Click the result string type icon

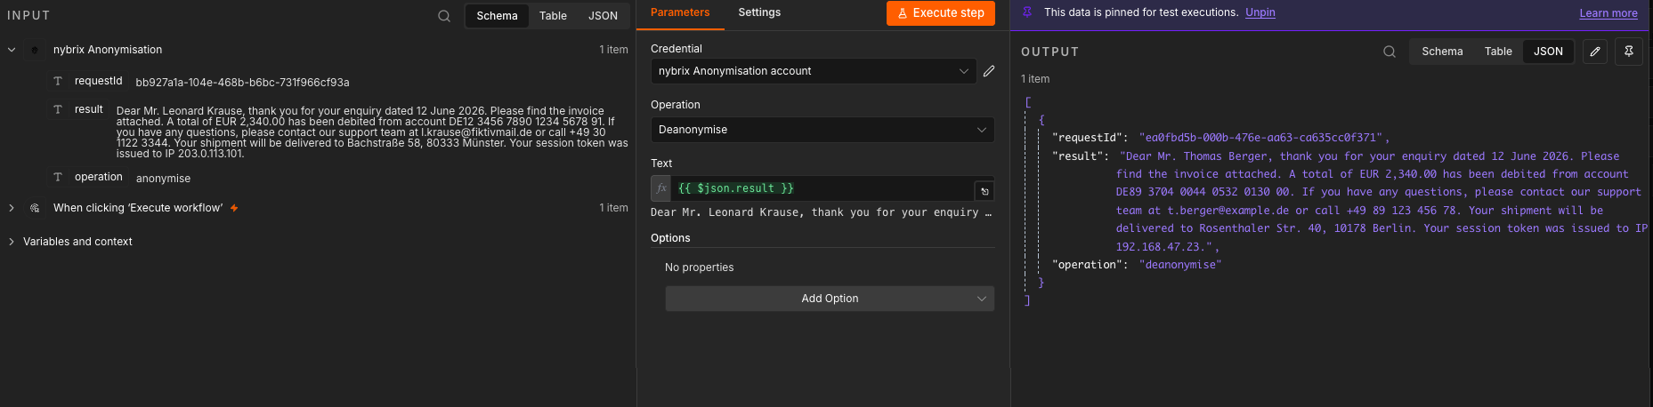click(58, 109)
